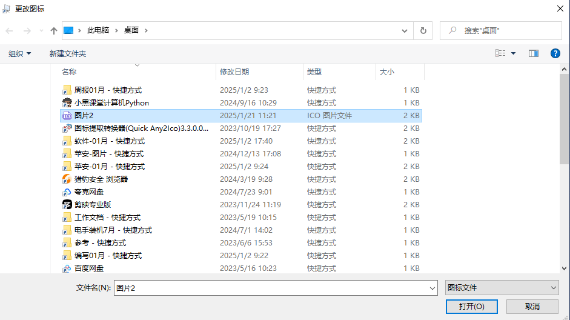
Task: Select the 剪映专业版 icon
Action: click(x=67, y=204)
